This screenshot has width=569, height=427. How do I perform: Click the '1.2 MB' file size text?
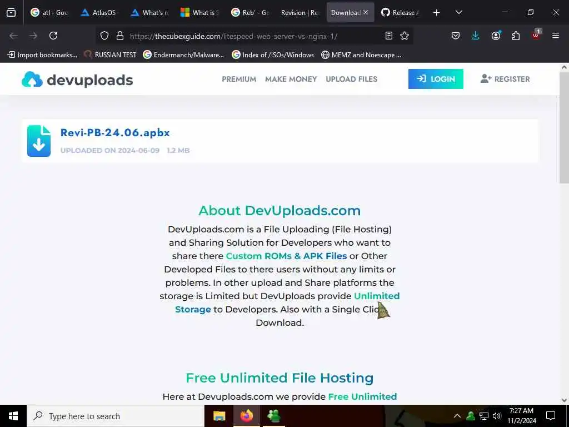(178, 150)
